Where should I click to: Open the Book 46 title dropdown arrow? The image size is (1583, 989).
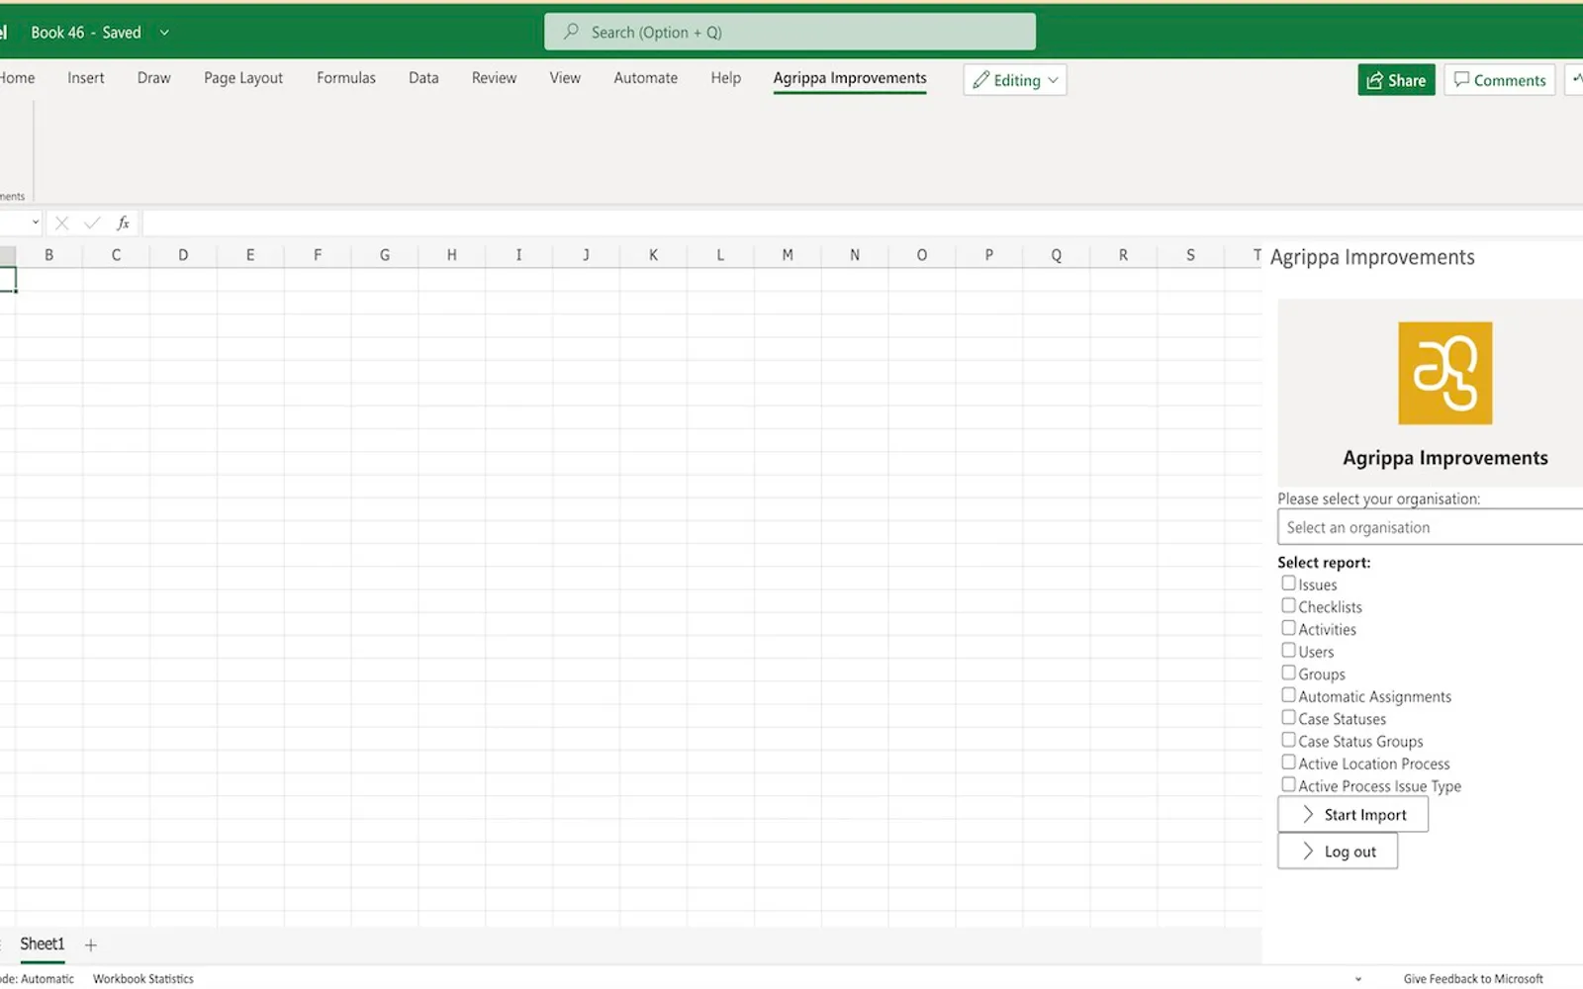click(164, 33)
